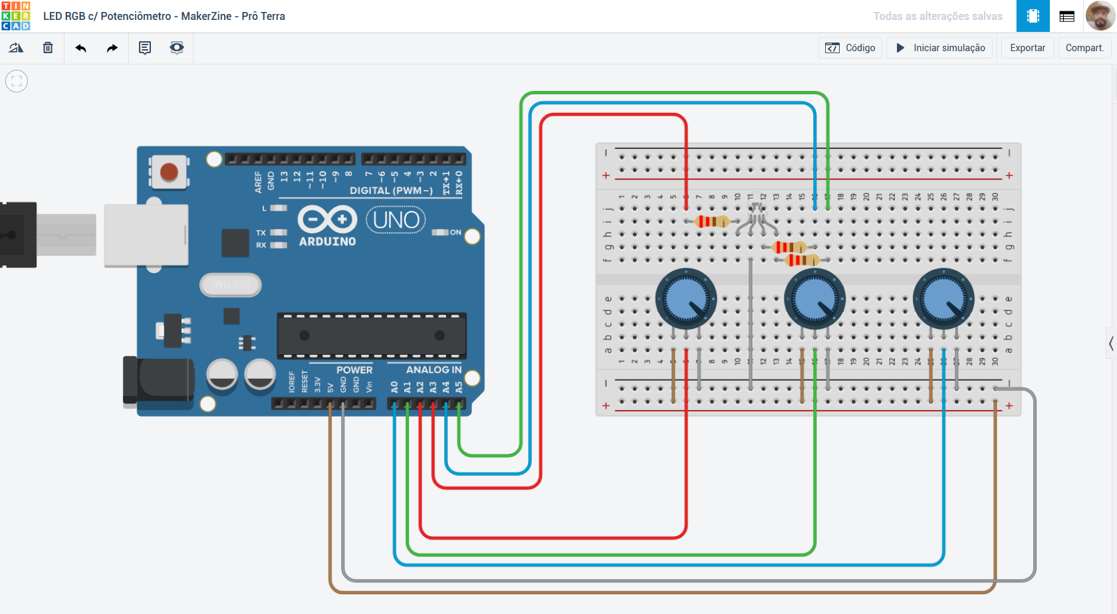
Task: Select the rotate tool
Action: (16, 48)
